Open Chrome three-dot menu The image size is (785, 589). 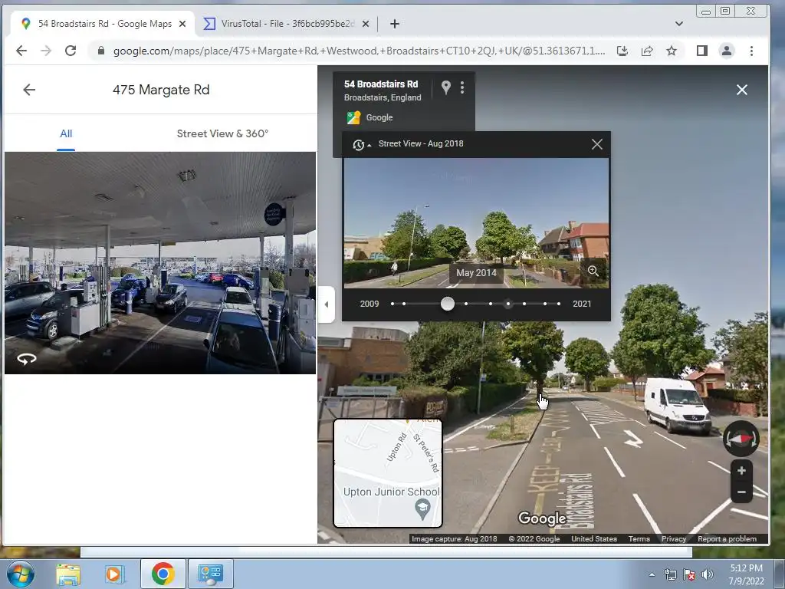(751, 51)
